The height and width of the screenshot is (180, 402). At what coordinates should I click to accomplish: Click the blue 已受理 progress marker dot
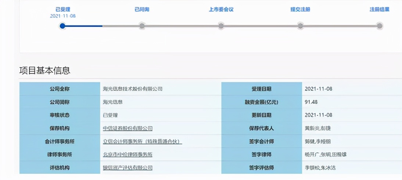[62, 26]
